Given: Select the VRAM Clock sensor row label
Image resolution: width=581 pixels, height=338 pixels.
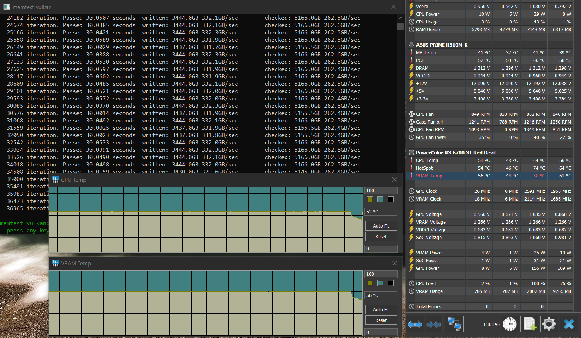Looking at the screenshot, I should point(428,199).
